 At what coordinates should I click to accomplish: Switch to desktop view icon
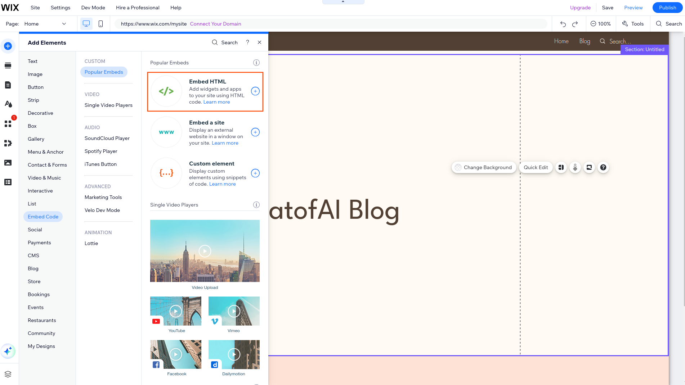[x=86, y=24]
